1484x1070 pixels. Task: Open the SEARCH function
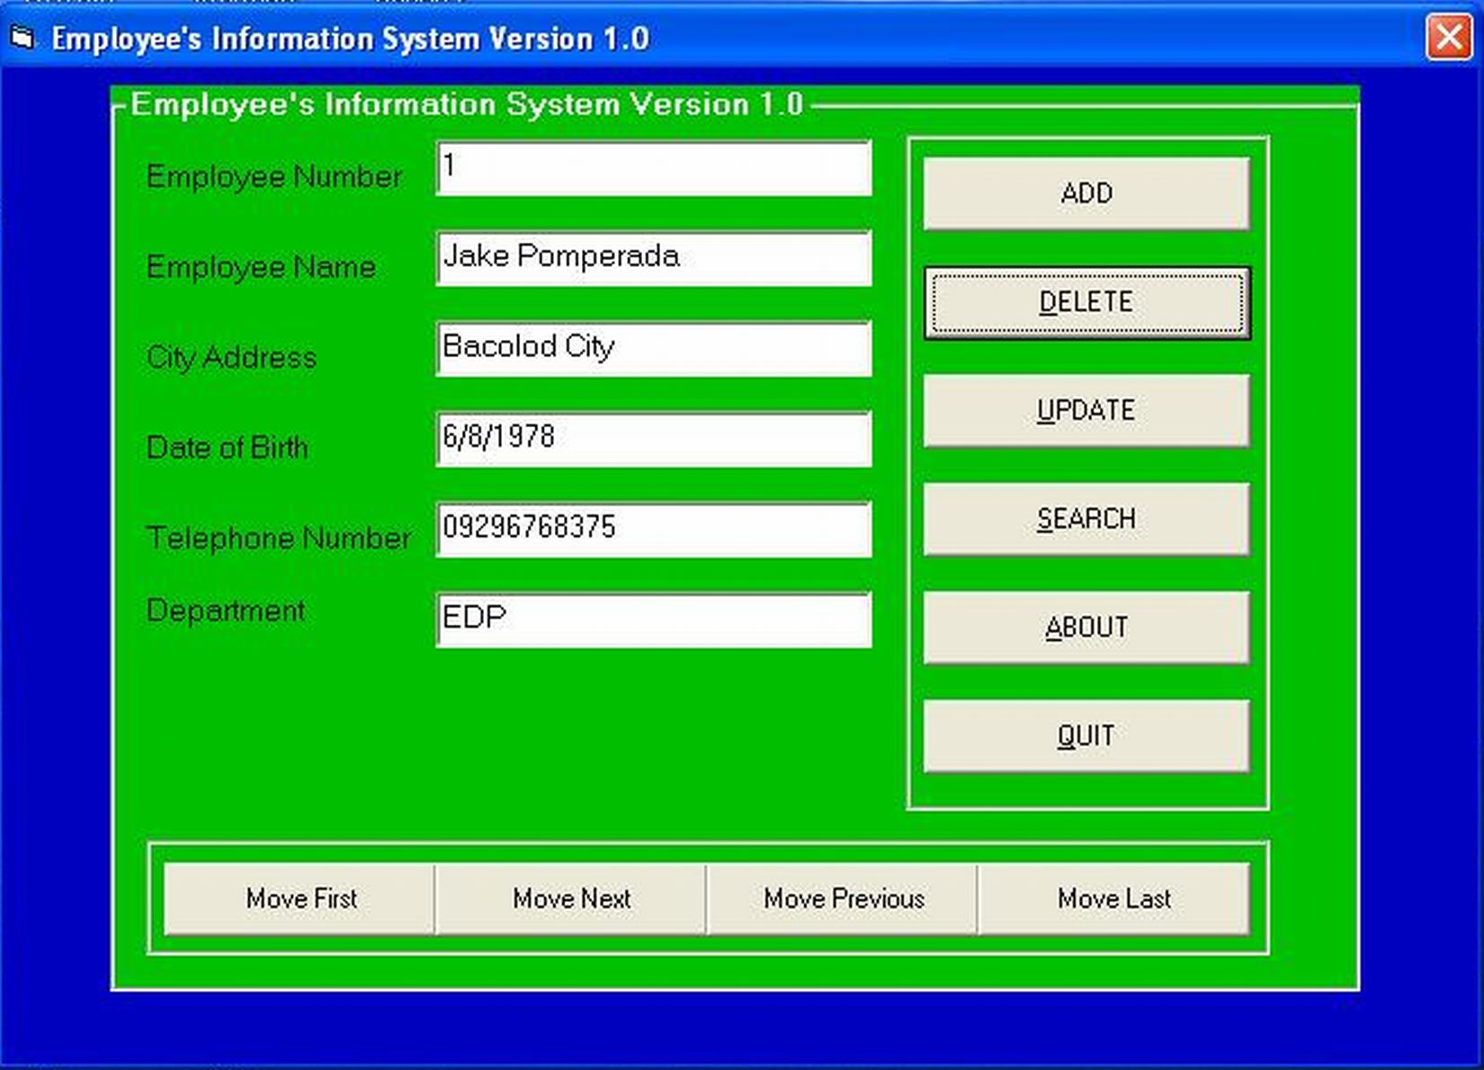[x=1086, y=519]
